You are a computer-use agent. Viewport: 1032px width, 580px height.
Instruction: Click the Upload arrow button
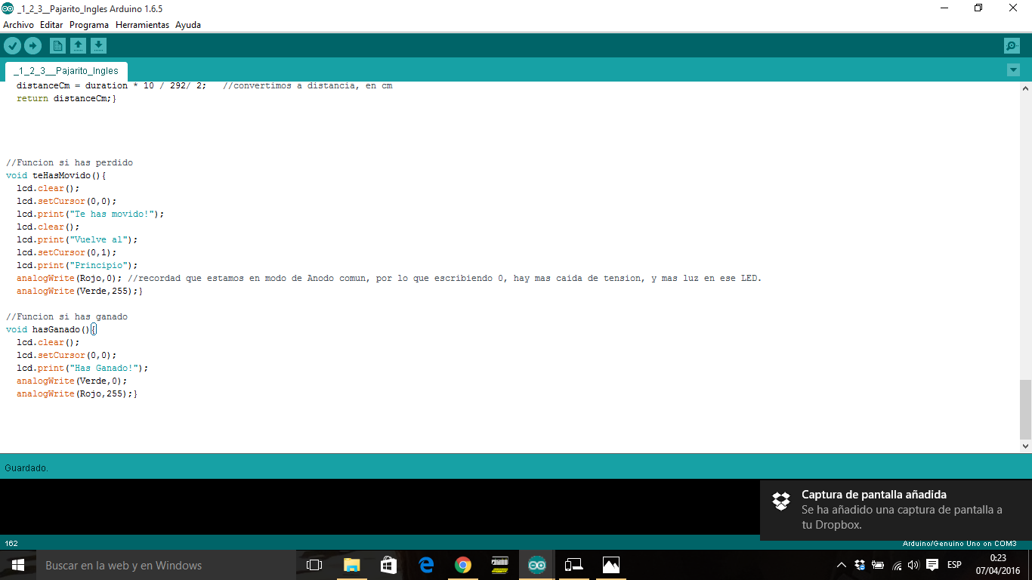32,46
